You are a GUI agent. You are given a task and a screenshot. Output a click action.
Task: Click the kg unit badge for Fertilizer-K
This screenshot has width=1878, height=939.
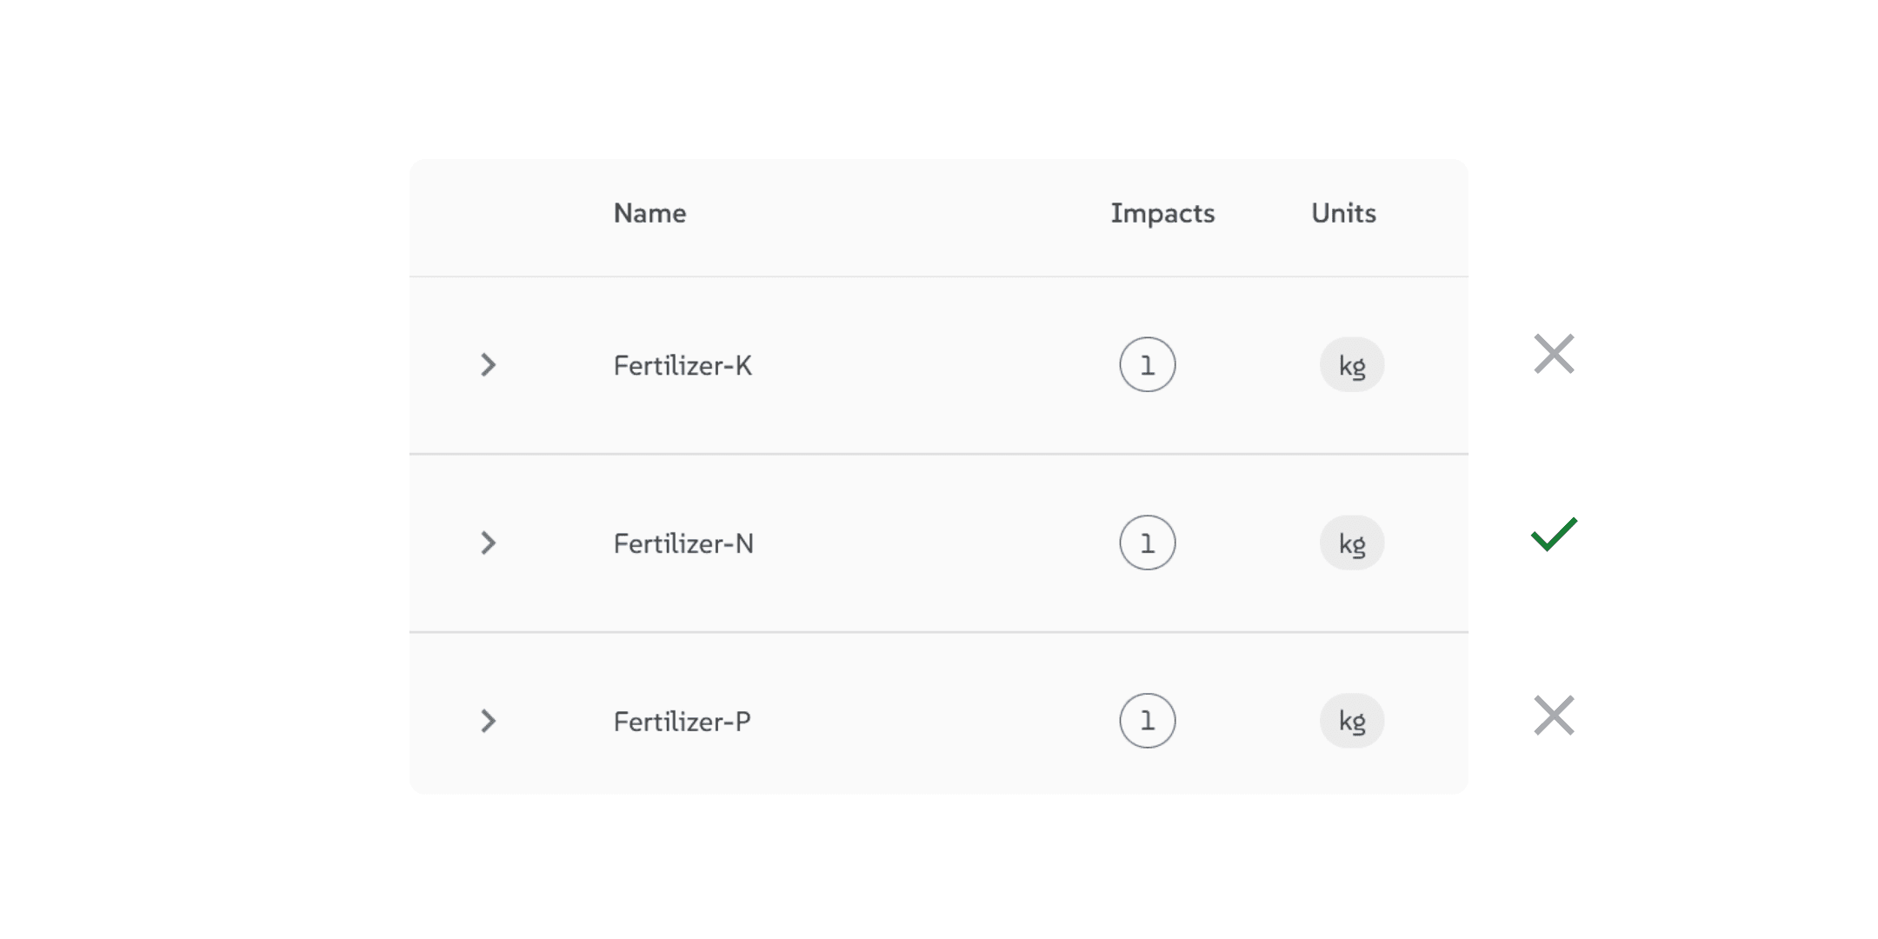pyautogui.click(x=1352, y=365)
